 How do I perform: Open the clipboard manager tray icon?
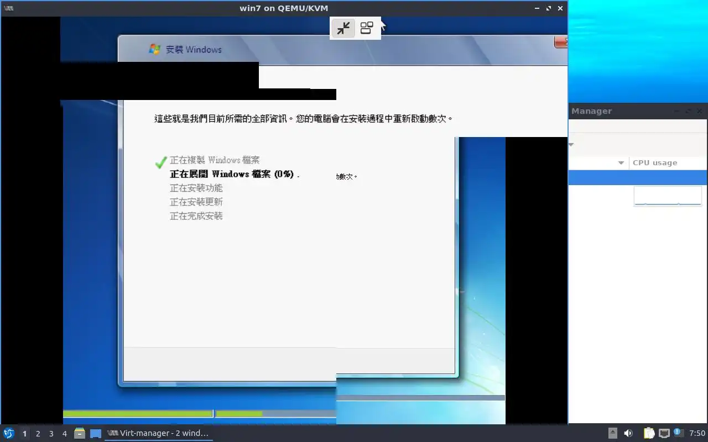point(649,433)
